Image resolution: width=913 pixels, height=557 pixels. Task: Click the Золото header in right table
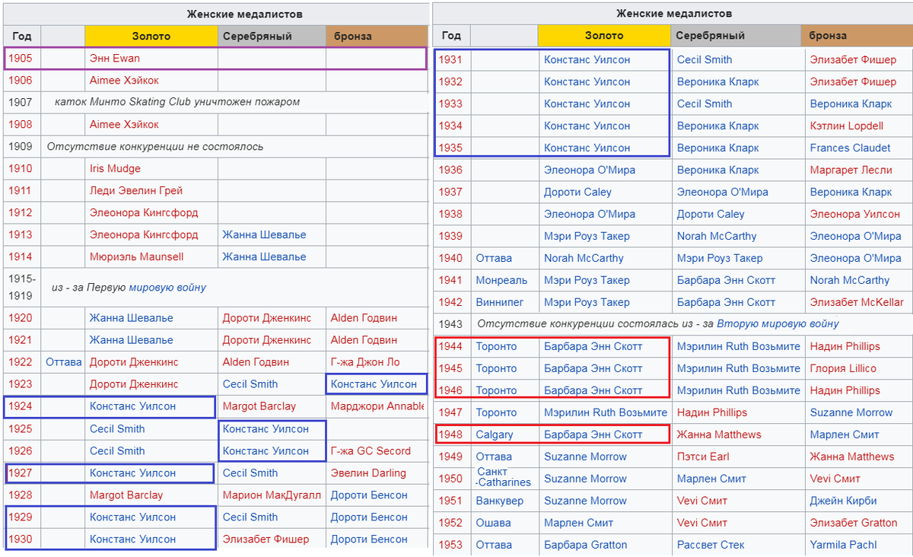pyautogui.click(x=604, y=36)
